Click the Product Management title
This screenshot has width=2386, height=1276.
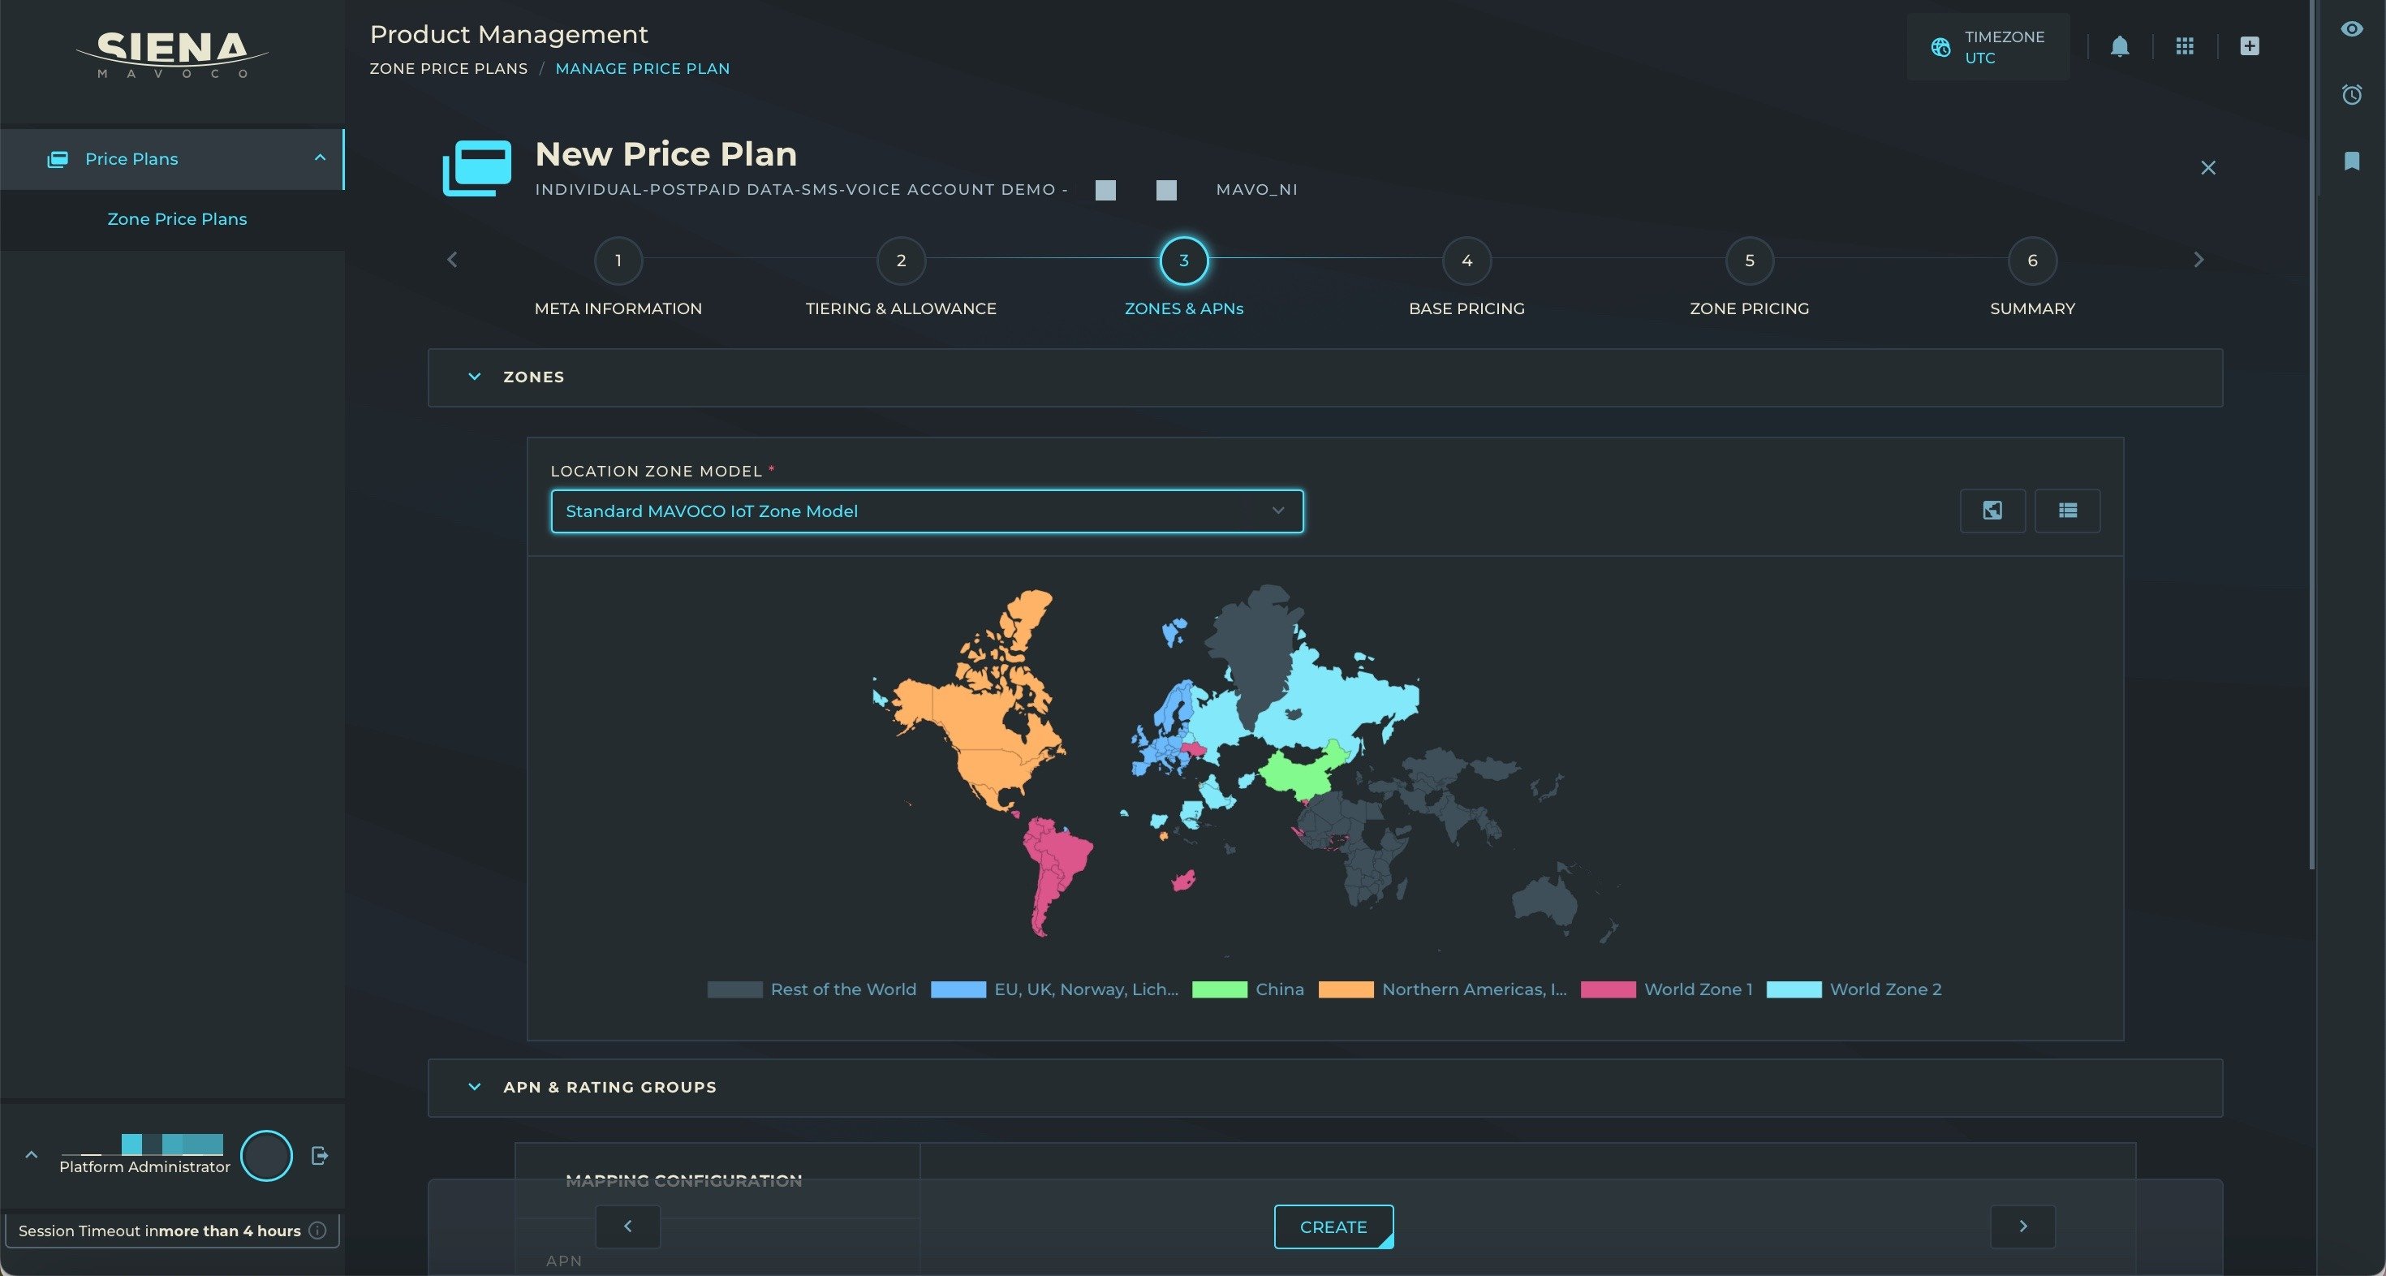509,34
